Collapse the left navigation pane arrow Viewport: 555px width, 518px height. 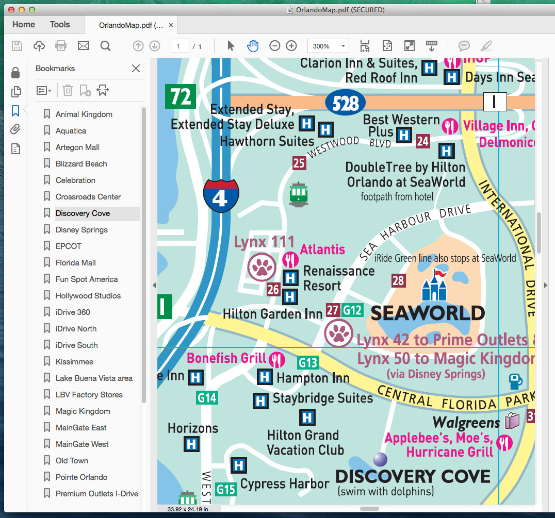pos(154,285)
